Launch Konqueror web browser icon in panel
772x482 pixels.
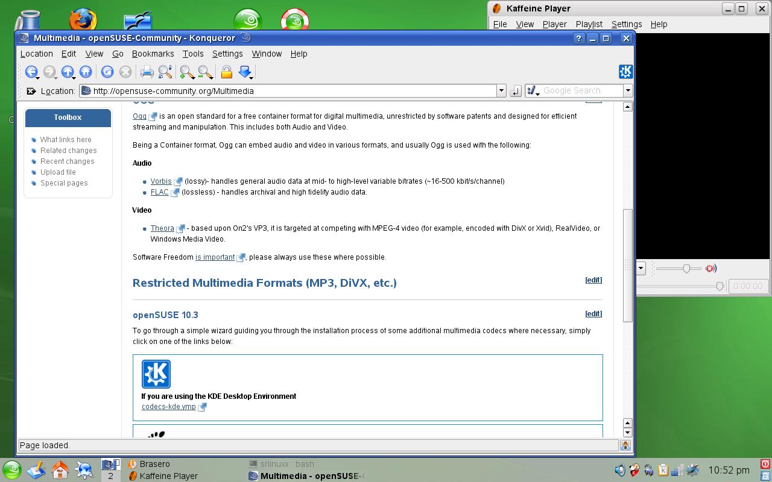pyautogui.click(x=84, y=469)
